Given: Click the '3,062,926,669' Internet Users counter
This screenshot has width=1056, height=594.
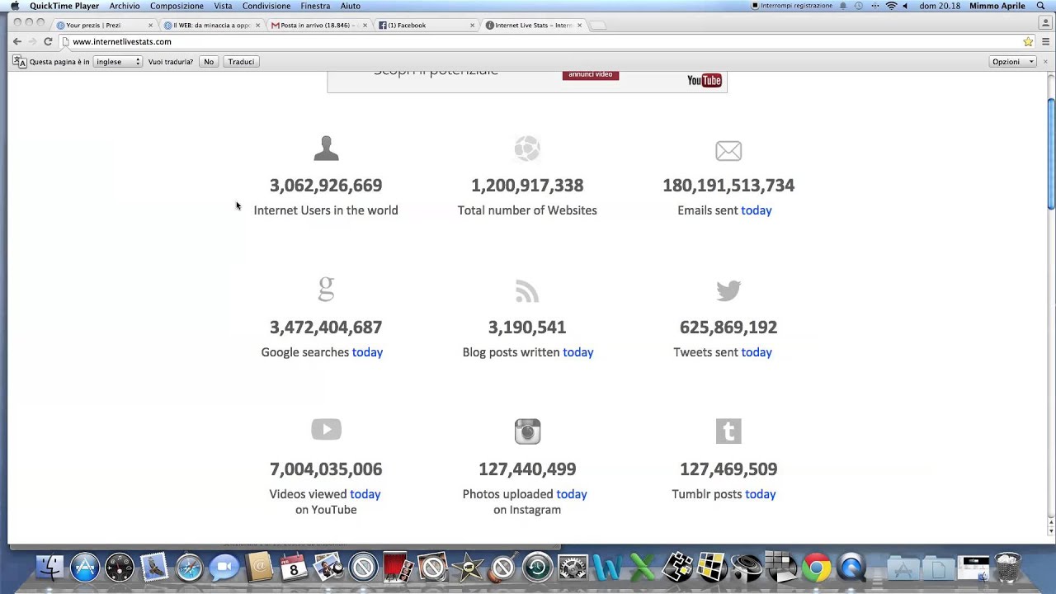Looking at the screenshot, I should coord(326,186).
